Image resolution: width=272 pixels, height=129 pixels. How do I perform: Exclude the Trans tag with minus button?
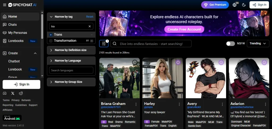(92, 35)
